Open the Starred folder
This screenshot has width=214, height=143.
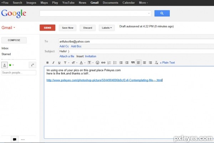pos(6,54)
